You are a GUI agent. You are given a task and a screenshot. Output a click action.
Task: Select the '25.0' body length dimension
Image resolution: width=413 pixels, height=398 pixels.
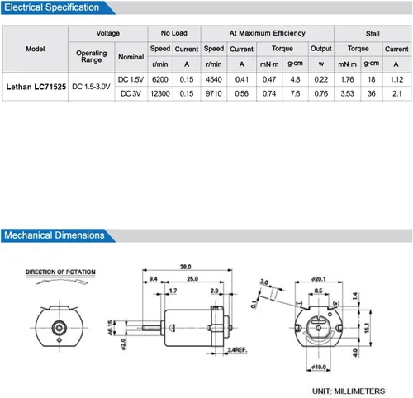click(x=192, y=279)
